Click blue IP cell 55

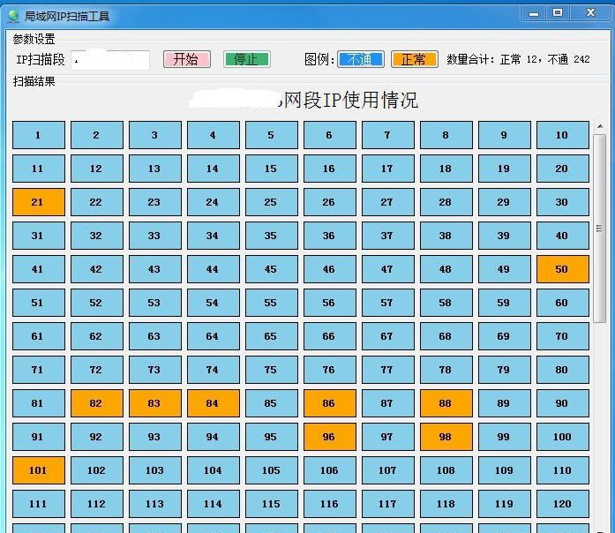[x=271, y=303]
